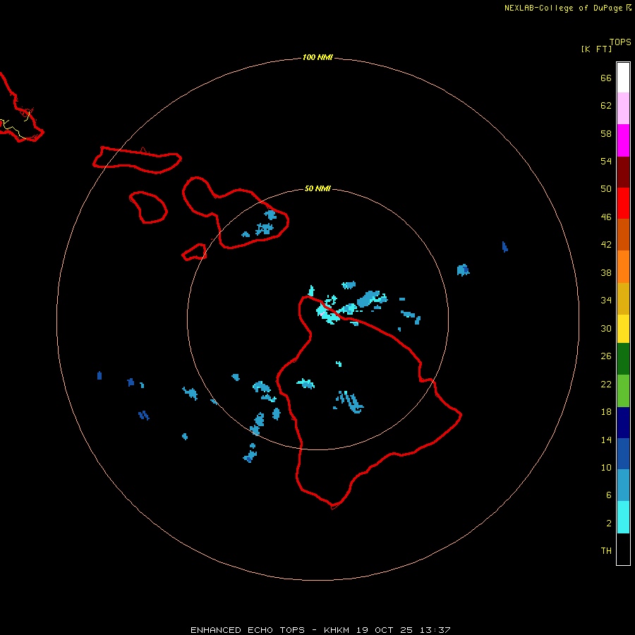Click the legend value '58'
The image size is (635, 635).
tap(606, 133)
